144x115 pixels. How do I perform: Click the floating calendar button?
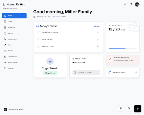click(129, 108)
